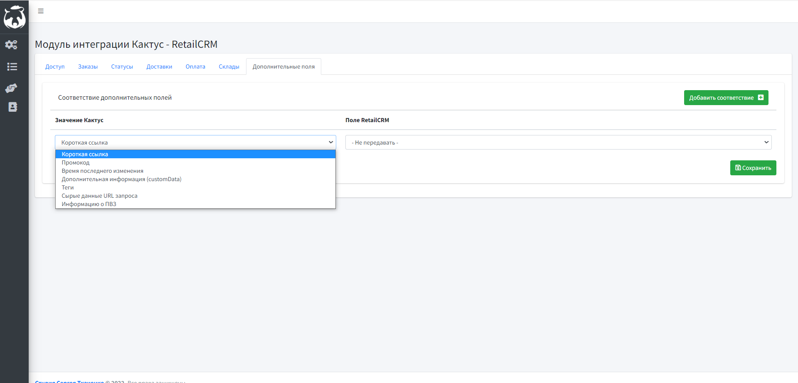The width and height of the screenshot is (798, 383).
Task: Open the list sidebar icon
Action: pos(12,66)
